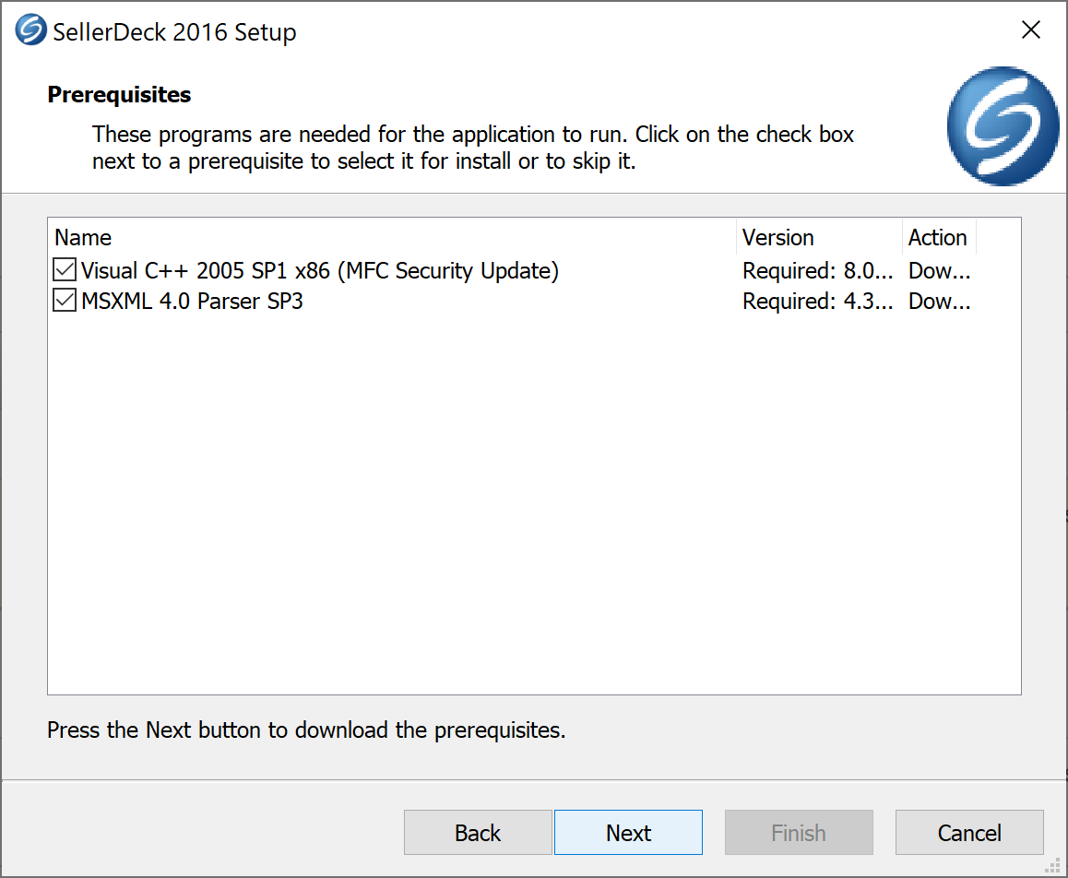Close the SellerDeck 2016 Setup window

coord(1031,30)
